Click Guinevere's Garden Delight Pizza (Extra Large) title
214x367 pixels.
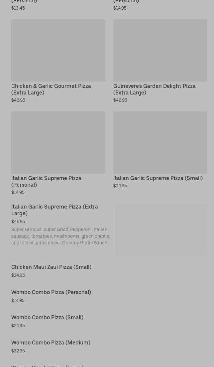click(155, 89)
